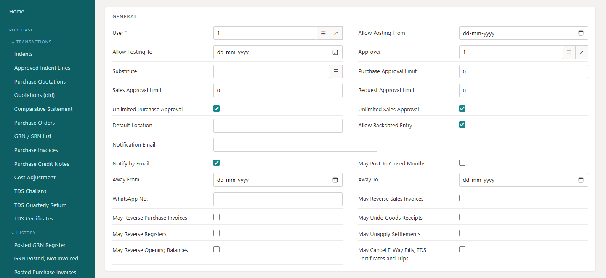Focus the Substitute input field
606x278 pixels.
[x=271, y=71]
